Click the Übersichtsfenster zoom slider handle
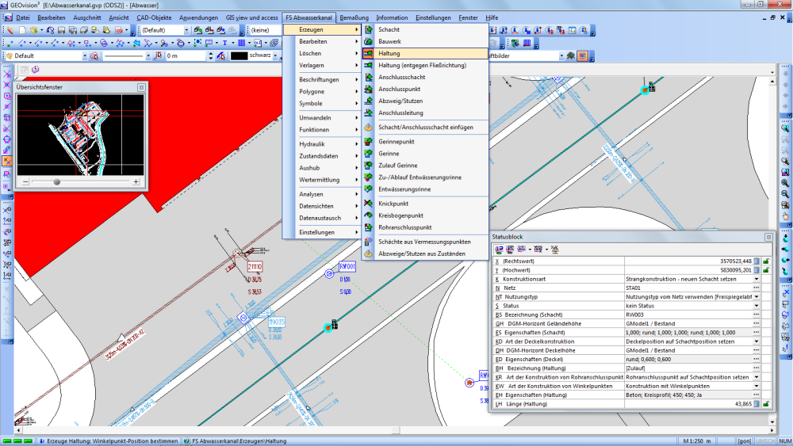Viewport: 793px width, 446px height. (56, 182)
